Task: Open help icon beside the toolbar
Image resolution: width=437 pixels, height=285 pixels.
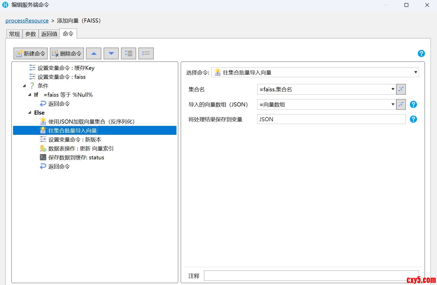Action: 421,53
